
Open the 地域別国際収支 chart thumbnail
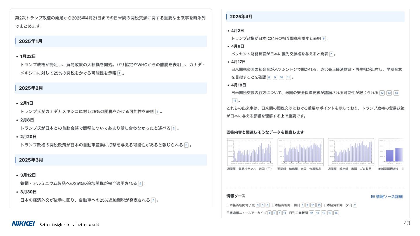pyautogui.click(x=391, y=152)
